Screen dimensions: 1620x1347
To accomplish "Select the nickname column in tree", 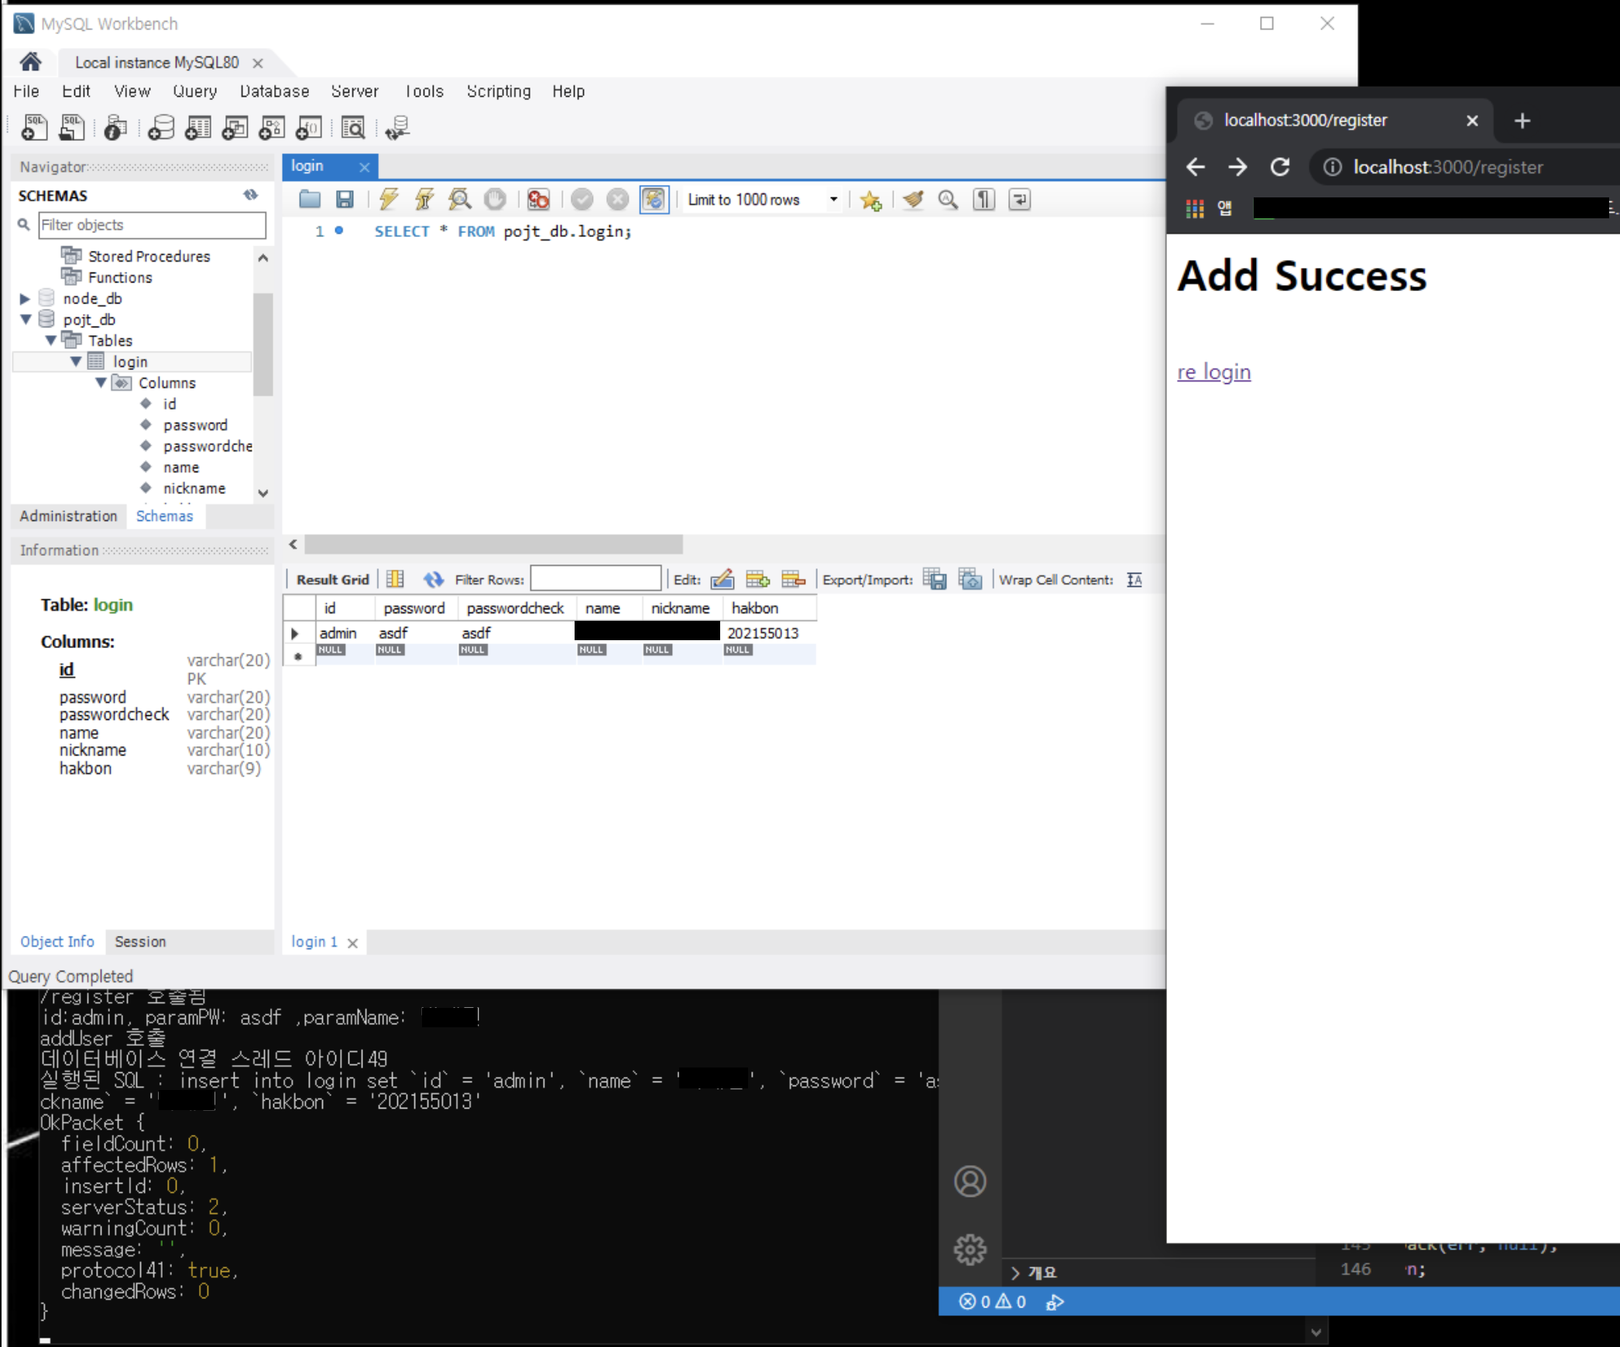I will pyautogui.click(x=194, y=488).
